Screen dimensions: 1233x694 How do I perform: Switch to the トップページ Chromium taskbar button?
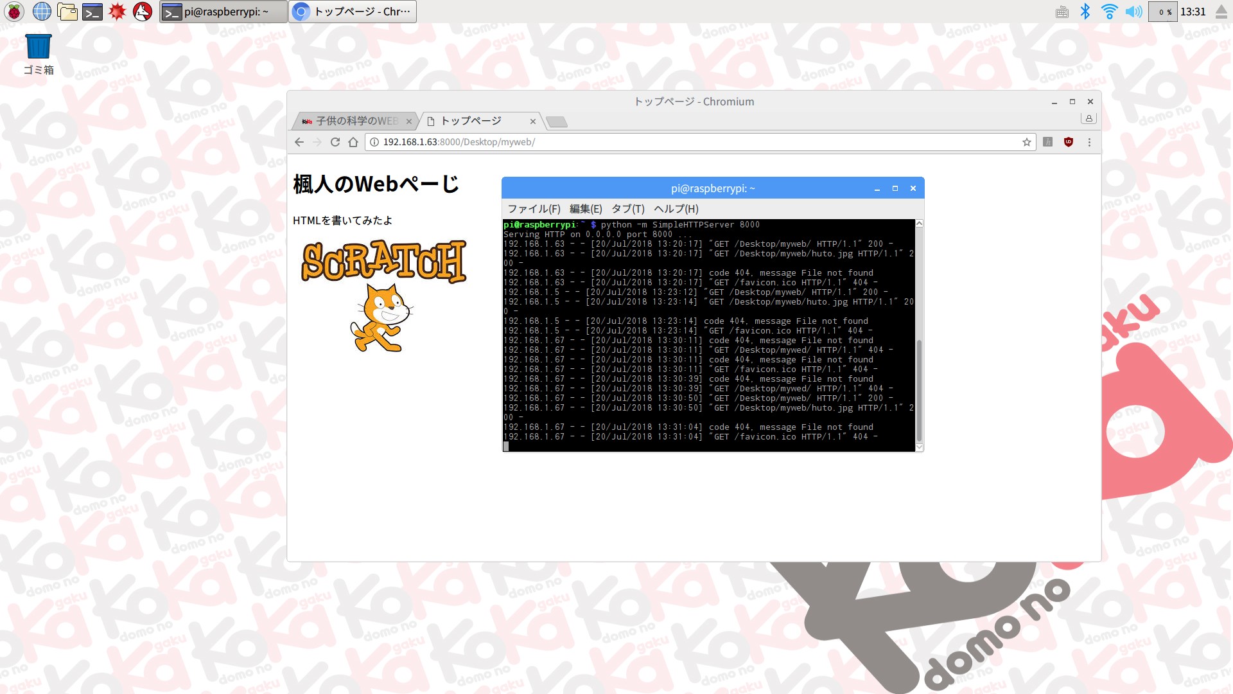(353, 12)
